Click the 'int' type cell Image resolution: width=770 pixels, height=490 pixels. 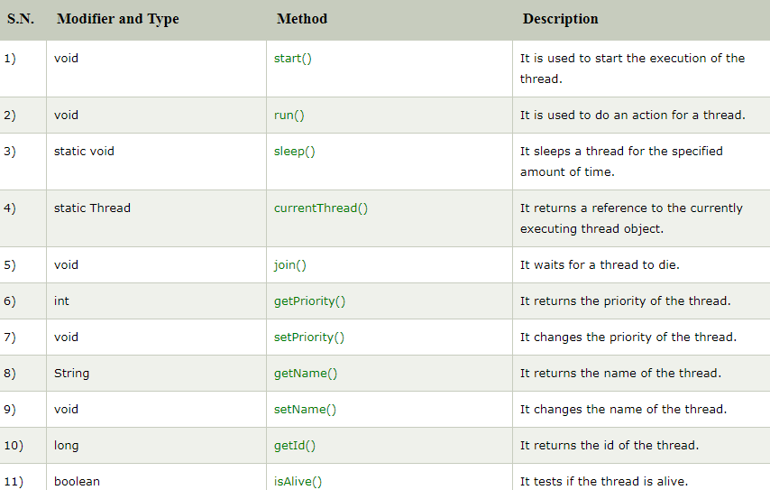(x=61, y=301)
